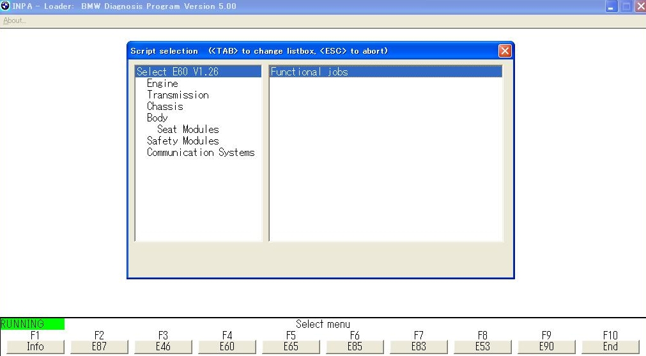Click the F7 E83 button
The height and width of the screenshot is (356, 646).
click(419, 346)
